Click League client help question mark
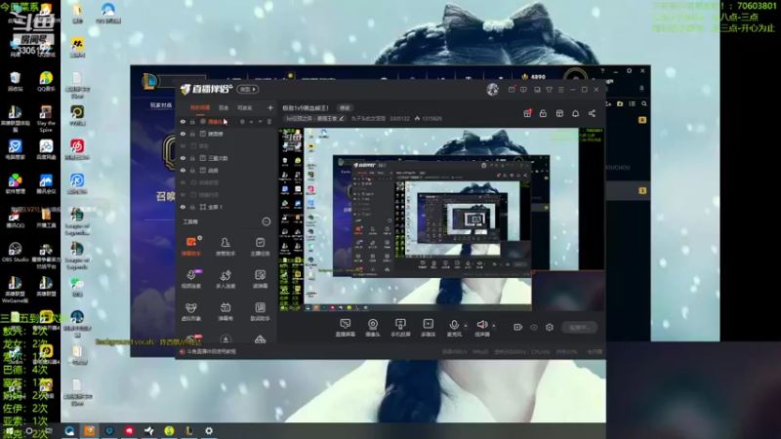 pos(602,71)
